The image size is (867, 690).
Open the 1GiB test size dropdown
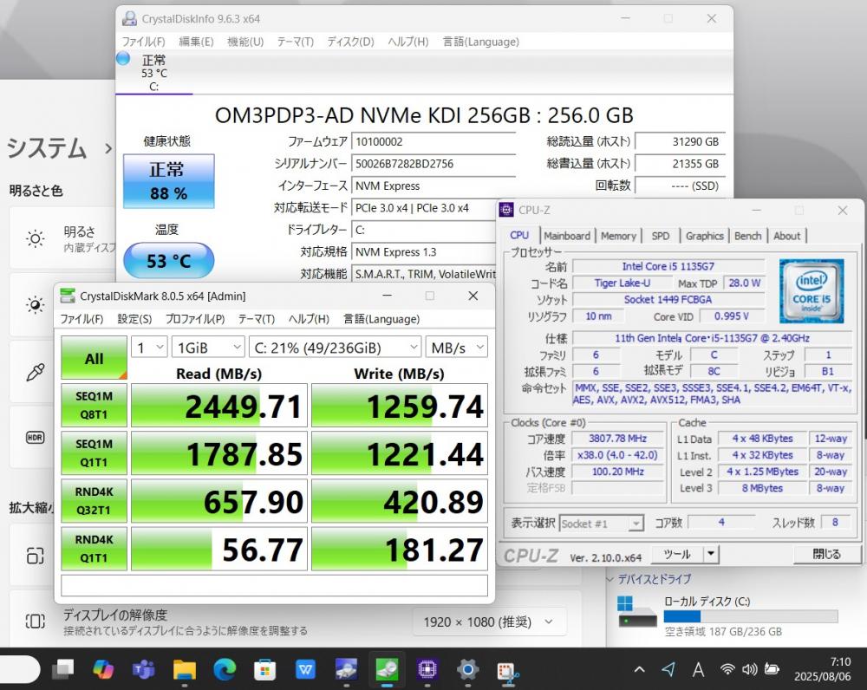point(208,348)
